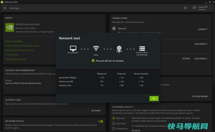Click the Required bandwidth > 15 value
The image size is (215, 132).
[x=121, y=78]
